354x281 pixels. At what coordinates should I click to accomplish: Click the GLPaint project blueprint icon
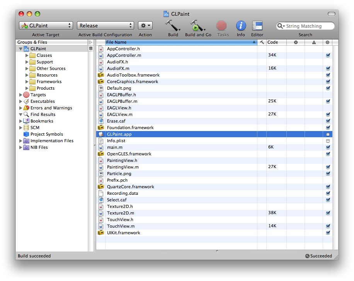pyautogui.click(x=26, y=49)
